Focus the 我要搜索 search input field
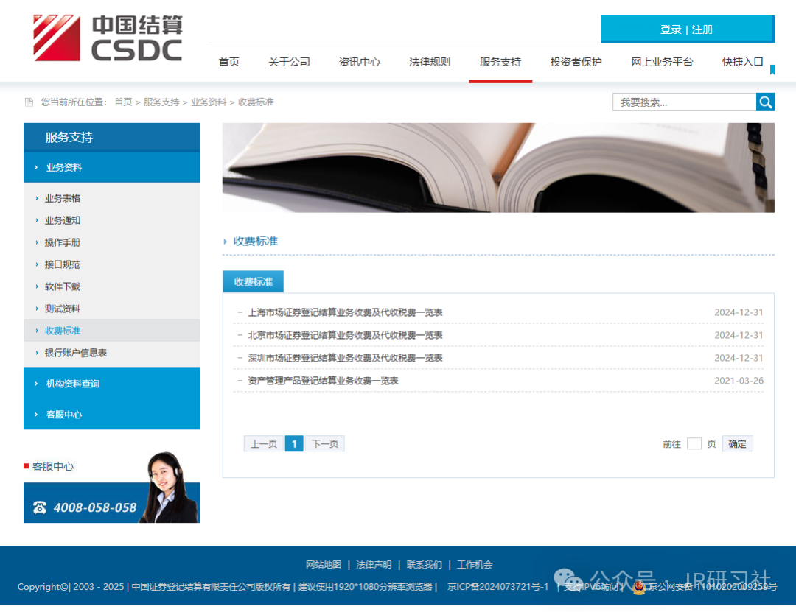This screenshot has width=796, height=612. point(684,102)
